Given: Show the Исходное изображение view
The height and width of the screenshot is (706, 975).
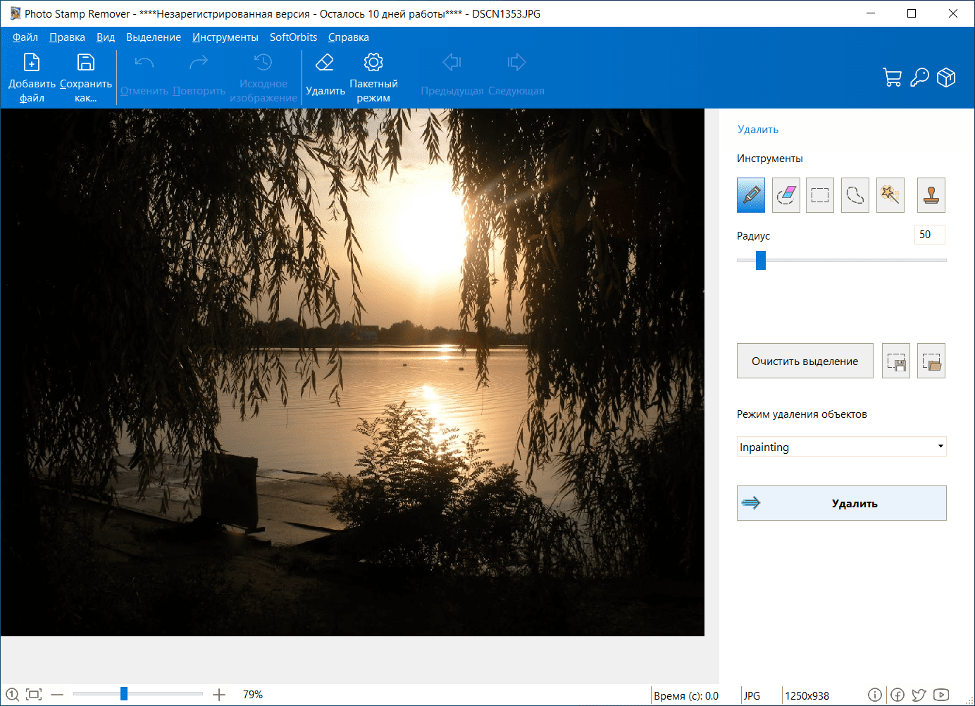Looking at the screenshot, I should [263, 78].
